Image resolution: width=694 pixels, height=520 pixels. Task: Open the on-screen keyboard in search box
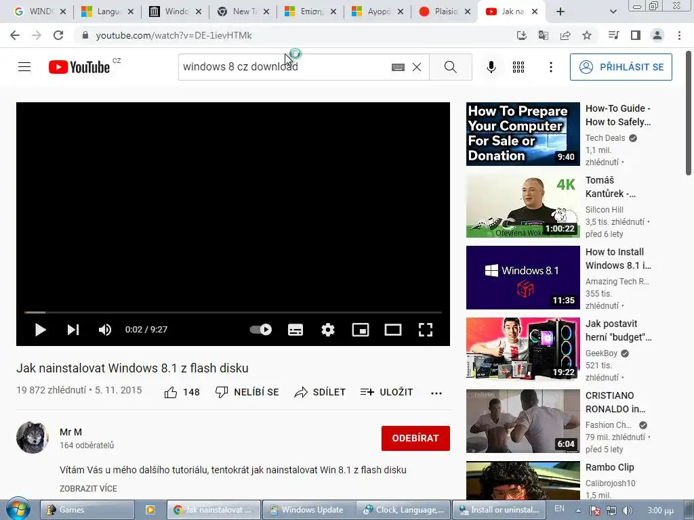coord(398,67)
